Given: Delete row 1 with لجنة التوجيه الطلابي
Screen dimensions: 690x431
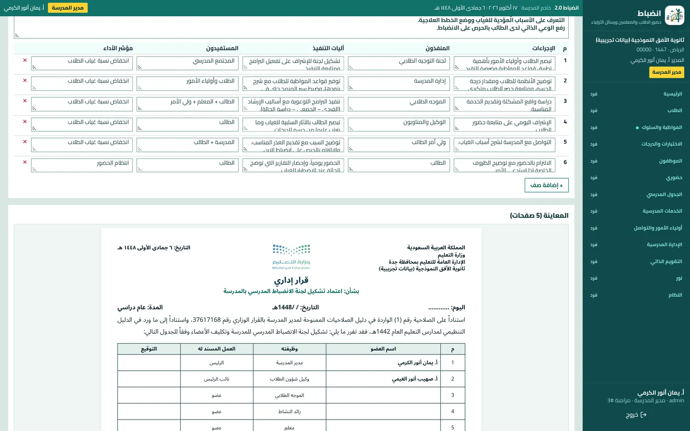Looking at the screenshot, I should point(25,60).
